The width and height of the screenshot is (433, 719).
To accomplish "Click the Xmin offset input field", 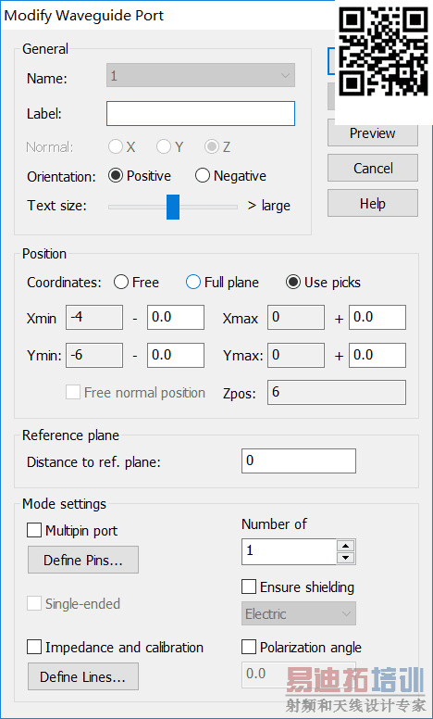I will 175,317.
